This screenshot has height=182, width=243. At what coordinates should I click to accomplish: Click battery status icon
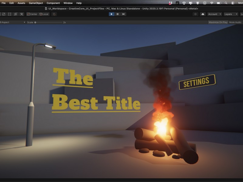coord(219,3)
